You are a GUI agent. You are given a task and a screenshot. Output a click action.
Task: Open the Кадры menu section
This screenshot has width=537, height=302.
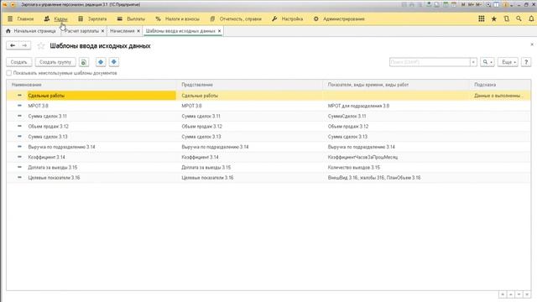tap(60, 18)
